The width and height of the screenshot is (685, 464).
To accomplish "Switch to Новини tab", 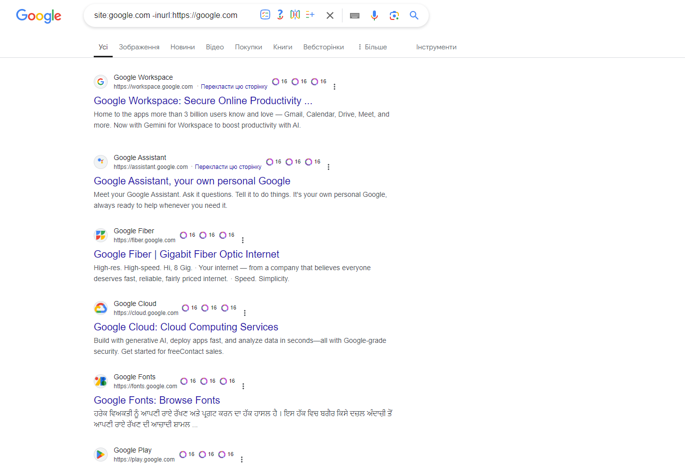I will (182, 47).
